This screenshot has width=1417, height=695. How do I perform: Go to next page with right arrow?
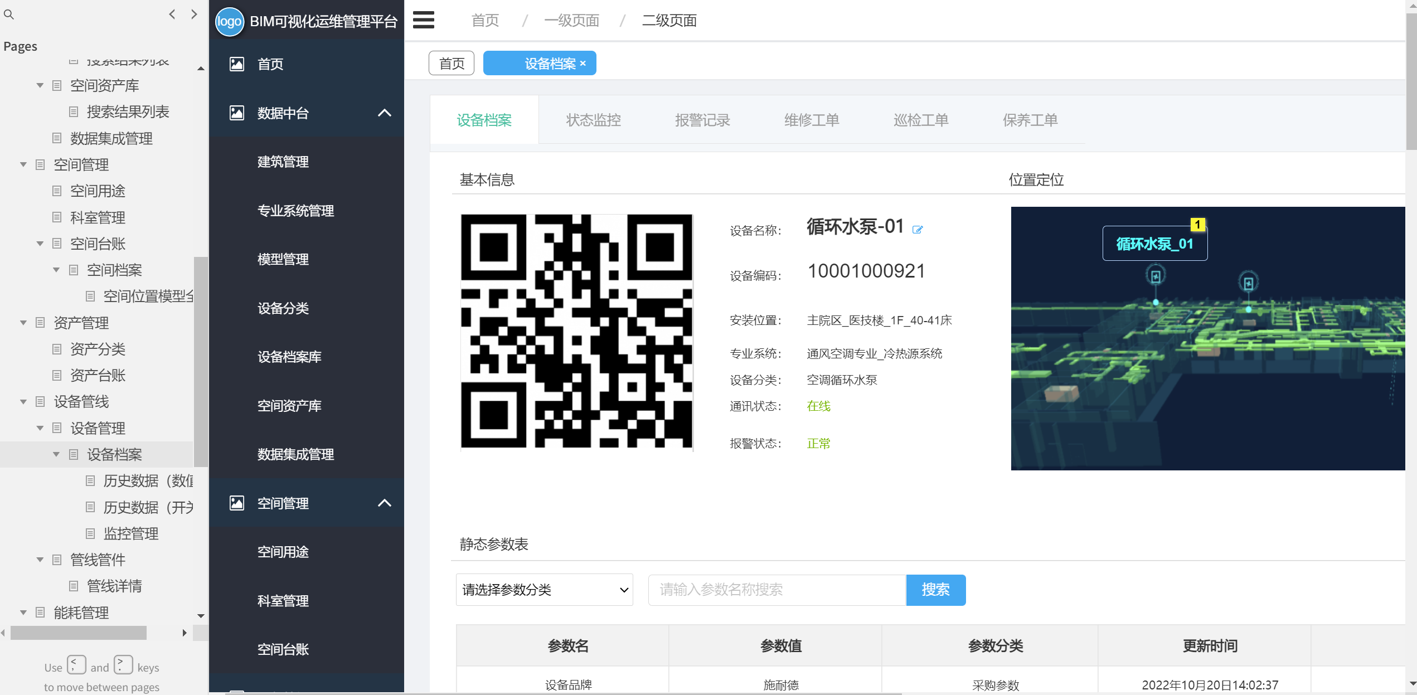click(194, 14)
